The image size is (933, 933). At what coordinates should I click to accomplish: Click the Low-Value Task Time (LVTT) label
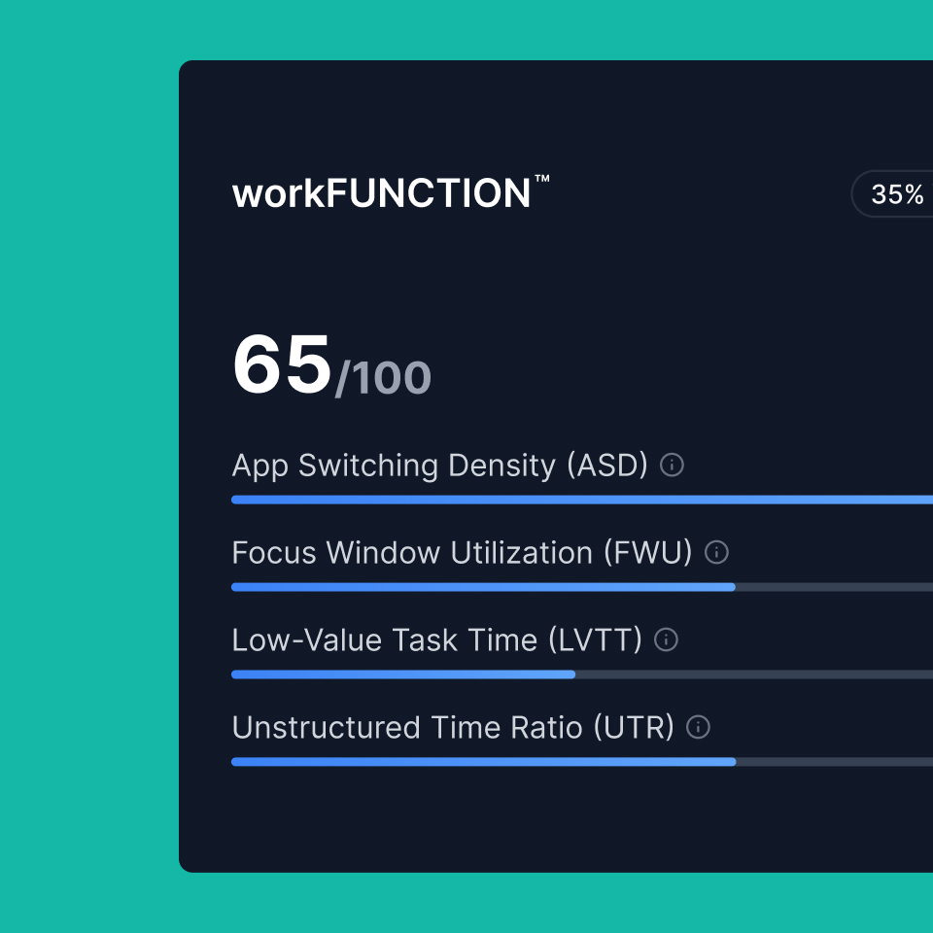pyautogui.click(x=437, y=640)
